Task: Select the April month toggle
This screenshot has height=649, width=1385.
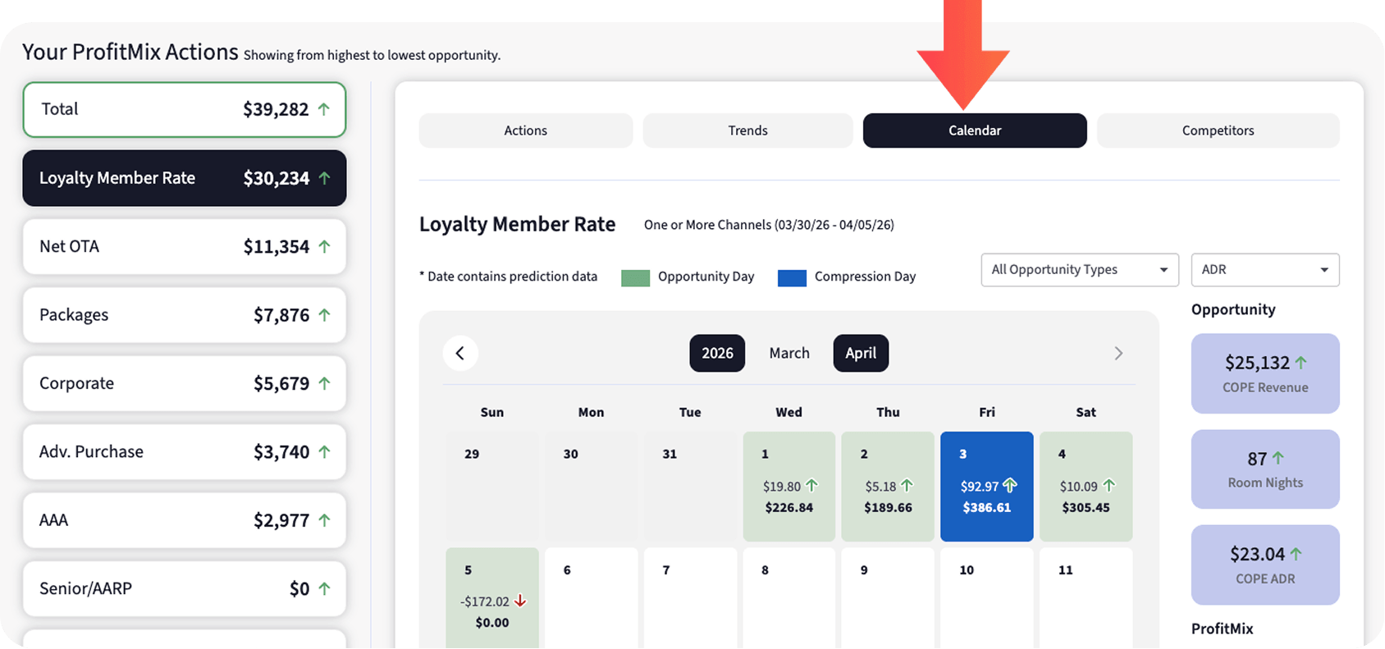Action: pyautogui.click(x=861, y=354)
